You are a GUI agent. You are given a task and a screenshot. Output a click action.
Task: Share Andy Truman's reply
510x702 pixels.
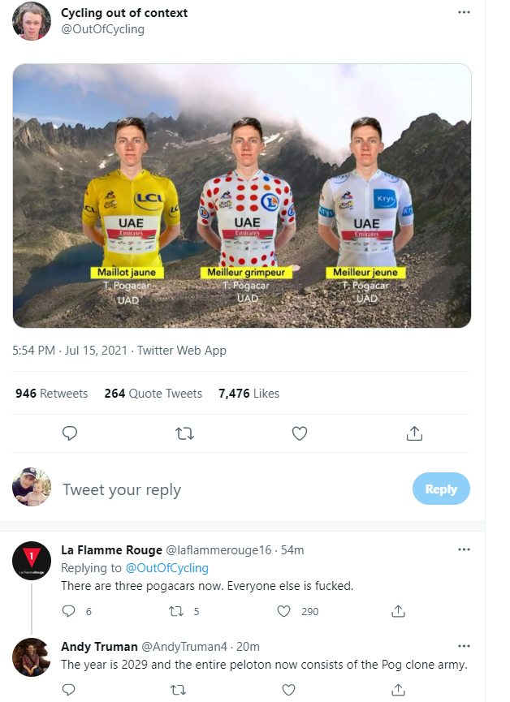[x=398, y=691]
